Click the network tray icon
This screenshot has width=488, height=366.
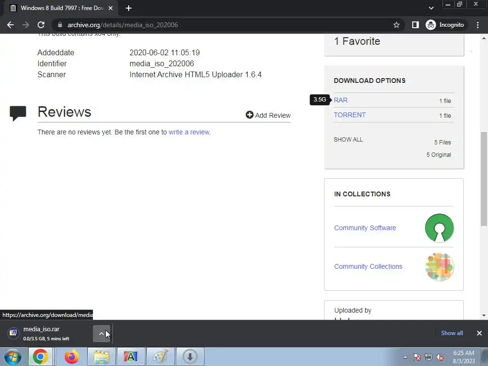(x=428, y=357)
